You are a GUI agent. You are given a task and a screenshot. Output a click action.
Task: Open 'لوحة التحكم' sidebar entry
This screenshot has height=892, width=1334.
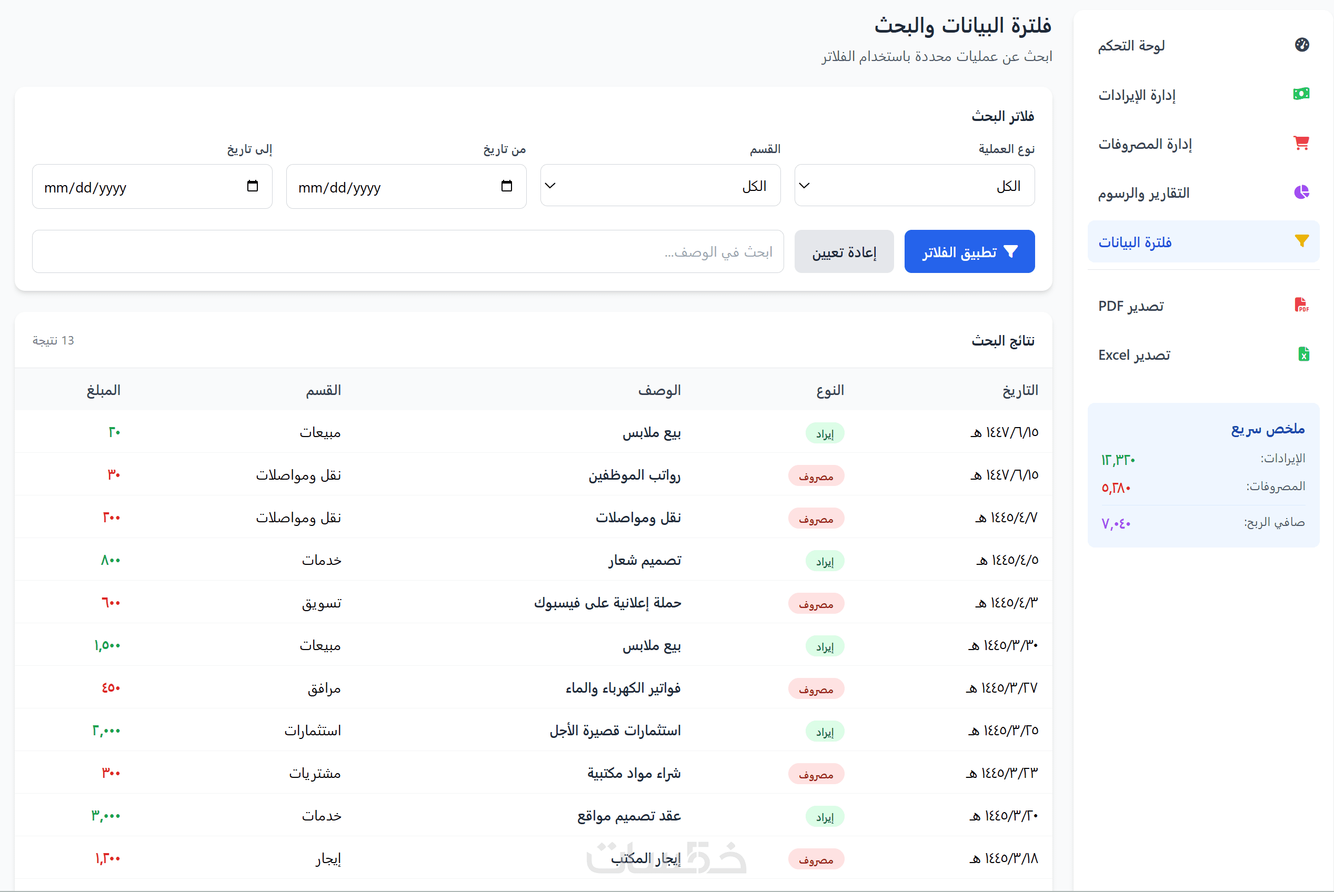1131,46
